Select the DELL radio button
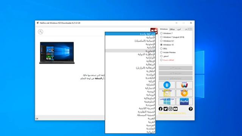 tap(161, 48)
